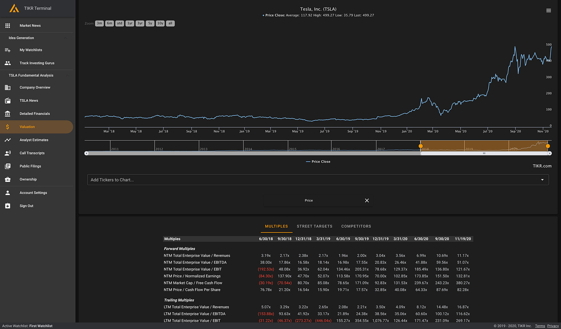561x329 pixels.
Task: Set chart zoom to ytd
Action: (x=120, y=23)
